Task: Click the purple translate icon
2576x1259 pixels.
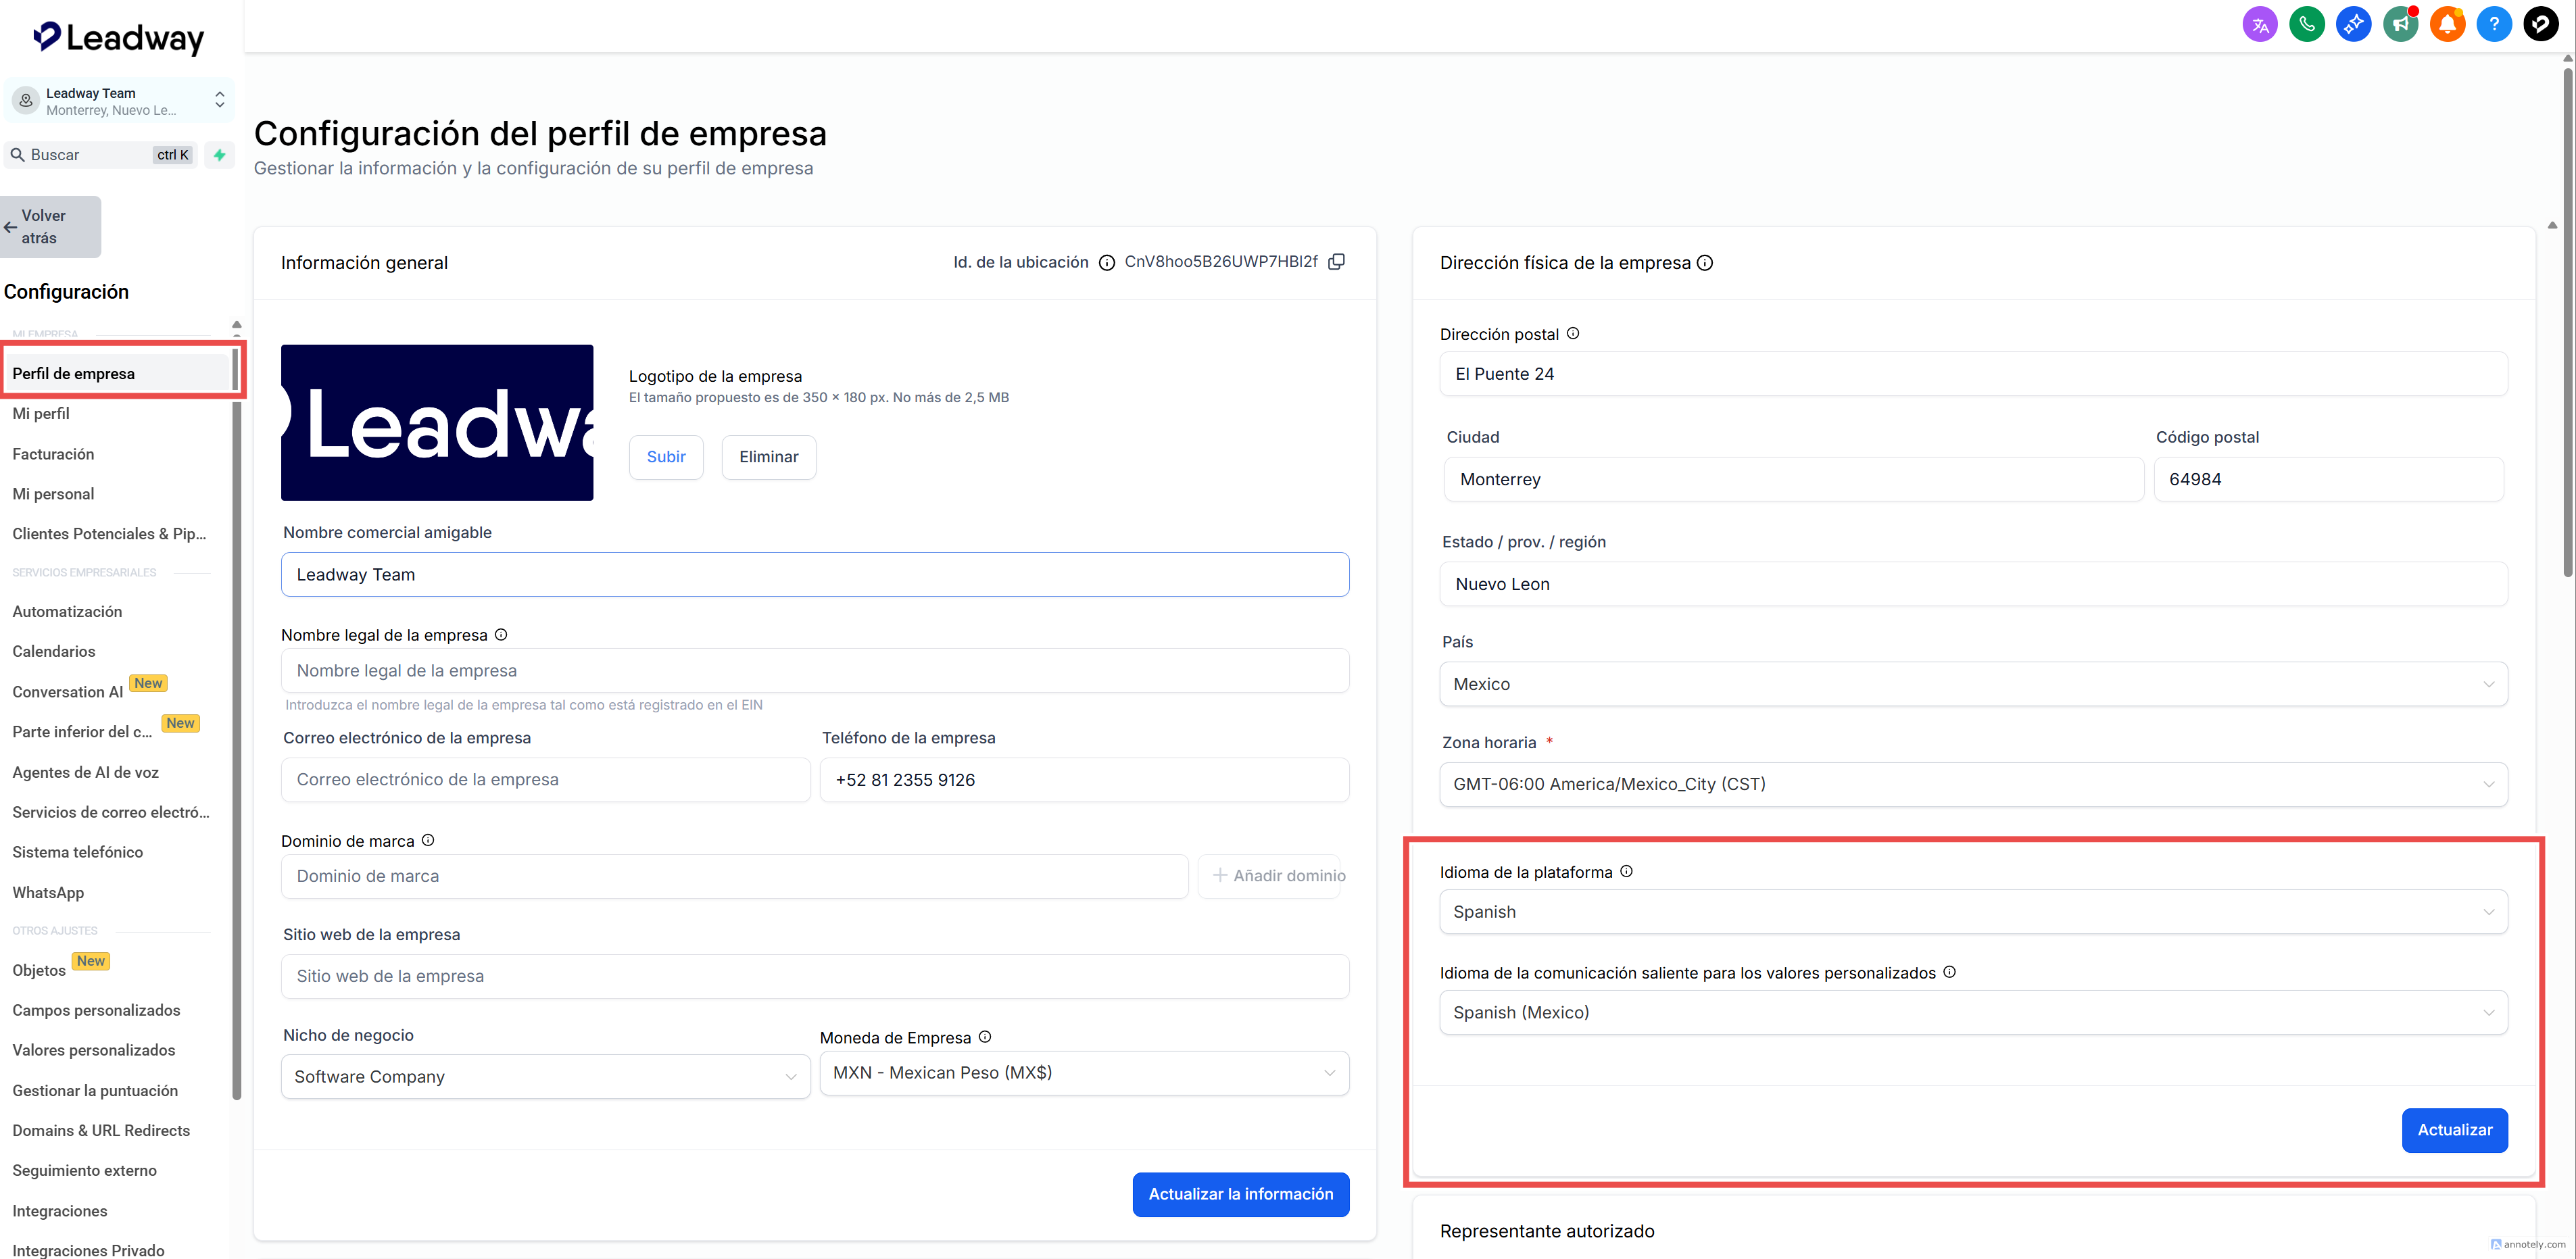Action: 2259,24
